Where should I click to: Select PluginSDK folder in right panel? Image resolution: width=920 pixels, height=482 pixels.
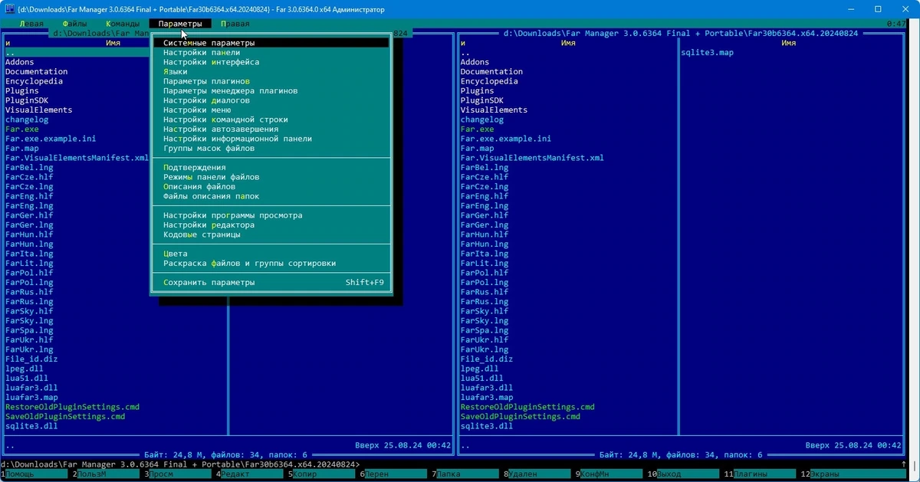[x=482, y=100]
